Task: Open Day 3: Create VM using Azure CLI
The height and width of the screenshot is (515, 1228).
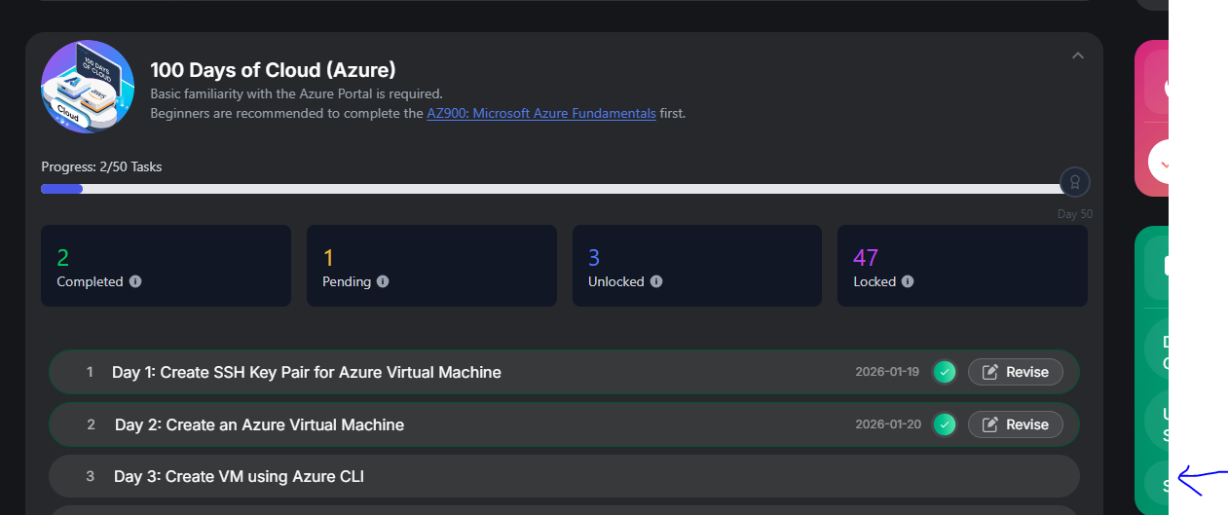Action: [239, 476]
